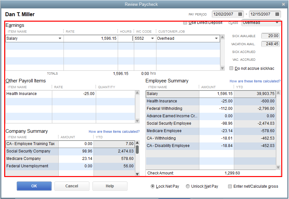Expand the WC Code 5552 dropdown
The image size is (289, 199).
[153, 38]
